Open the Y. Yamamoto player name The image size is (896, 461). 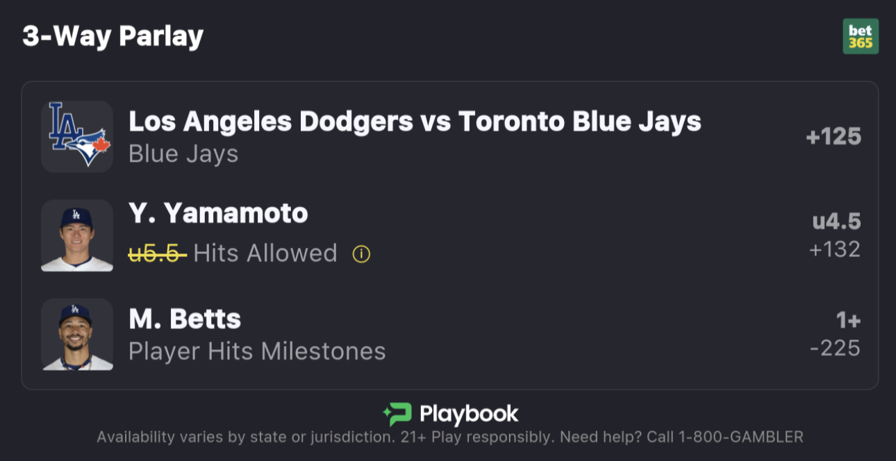coord(218,213)
